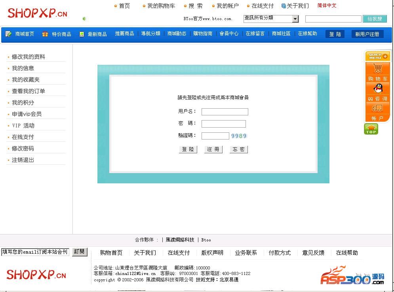This screenshot has height=292, width=394.
Task: Switch language to 简体中文
Action: pyautogui.click(x=327, y=6)
